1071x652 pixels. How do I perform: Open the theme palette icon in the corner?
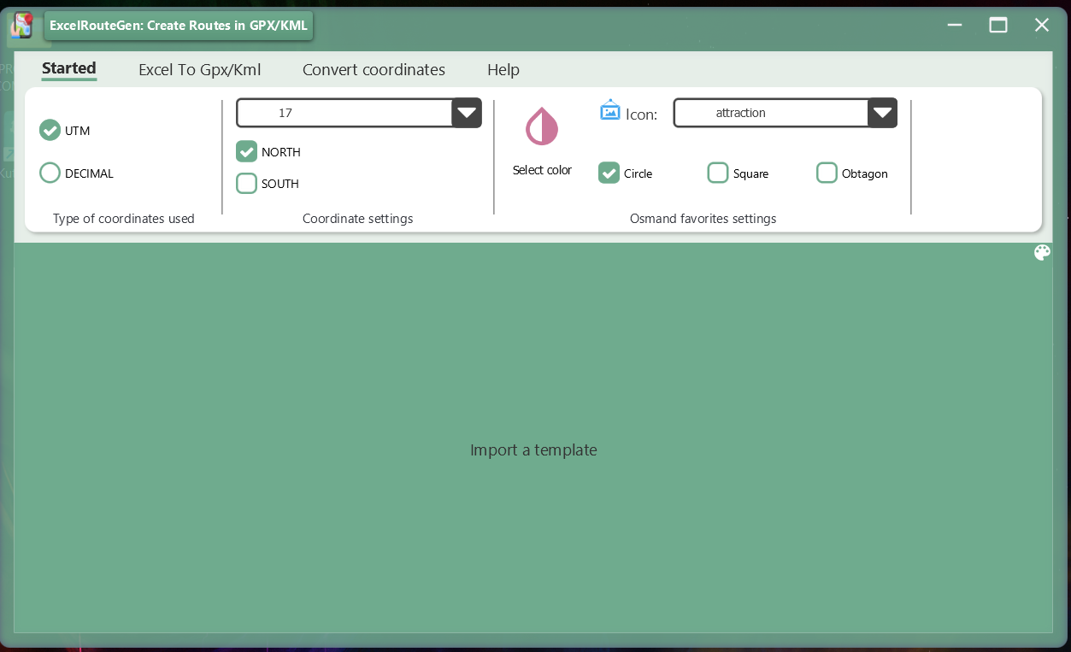(x=1042, y=252)
